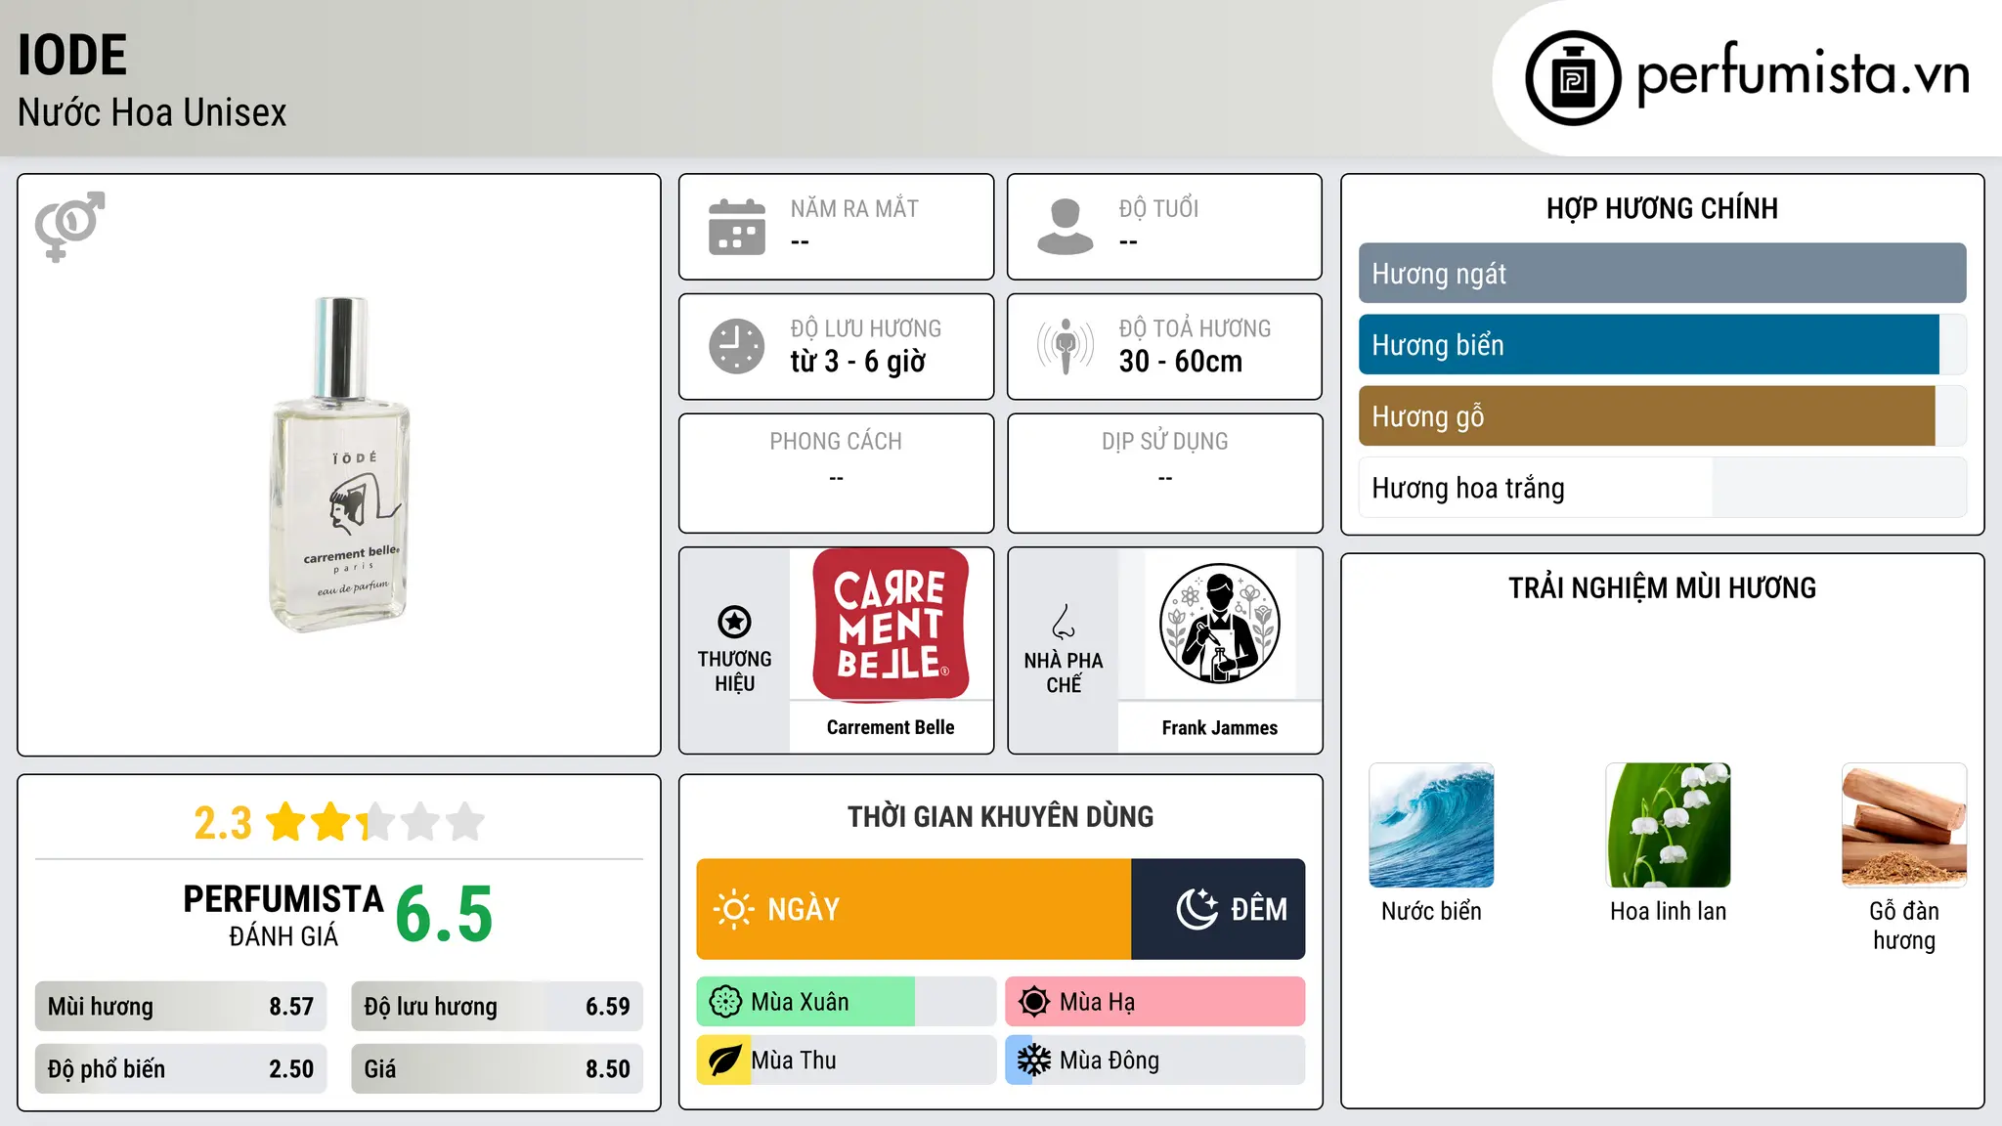Click the sillage projection icon
Viewport: 2002px width, 1126px height.
(x=1065, y=346)
